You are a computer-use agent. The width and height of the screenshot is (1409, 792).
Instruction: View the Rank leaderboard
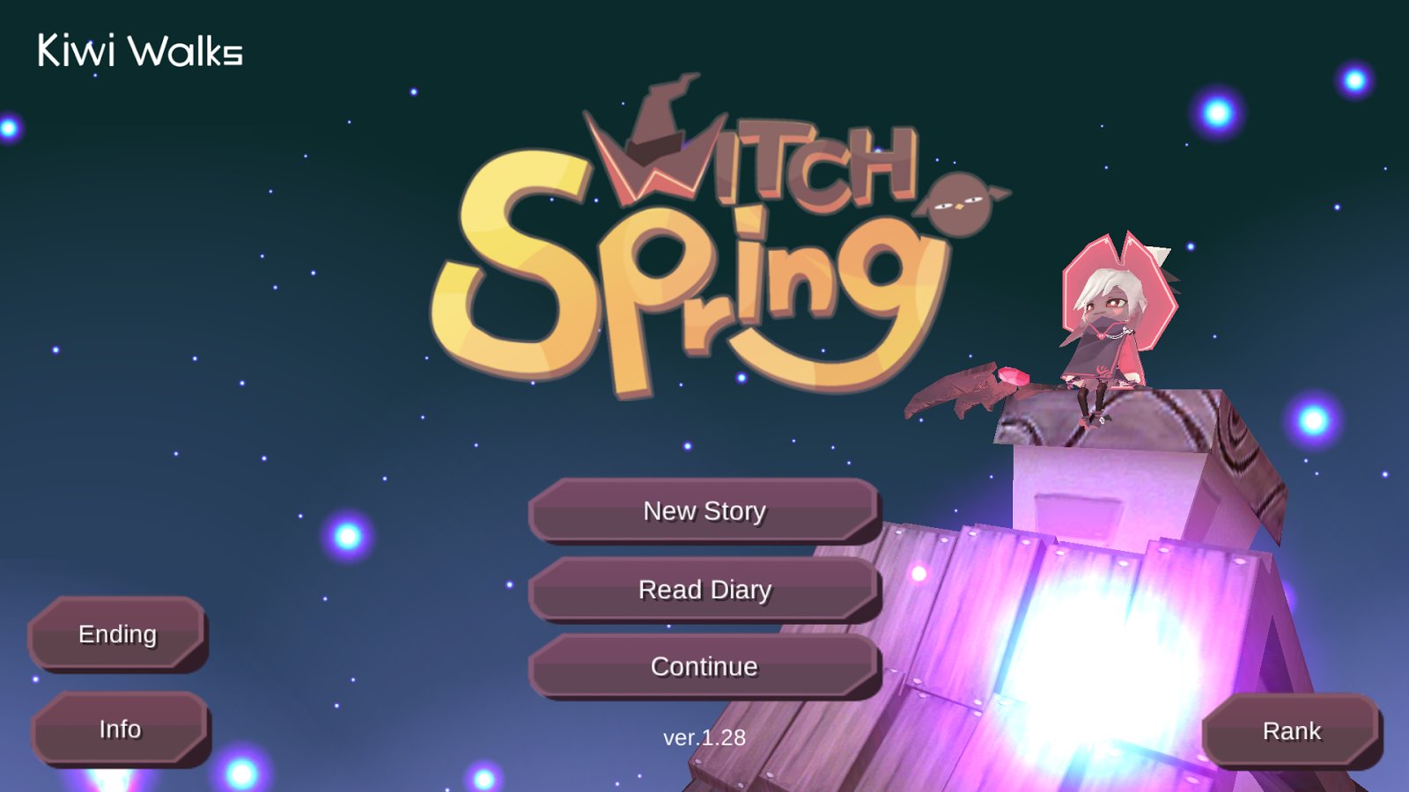tap(1292, 730)
